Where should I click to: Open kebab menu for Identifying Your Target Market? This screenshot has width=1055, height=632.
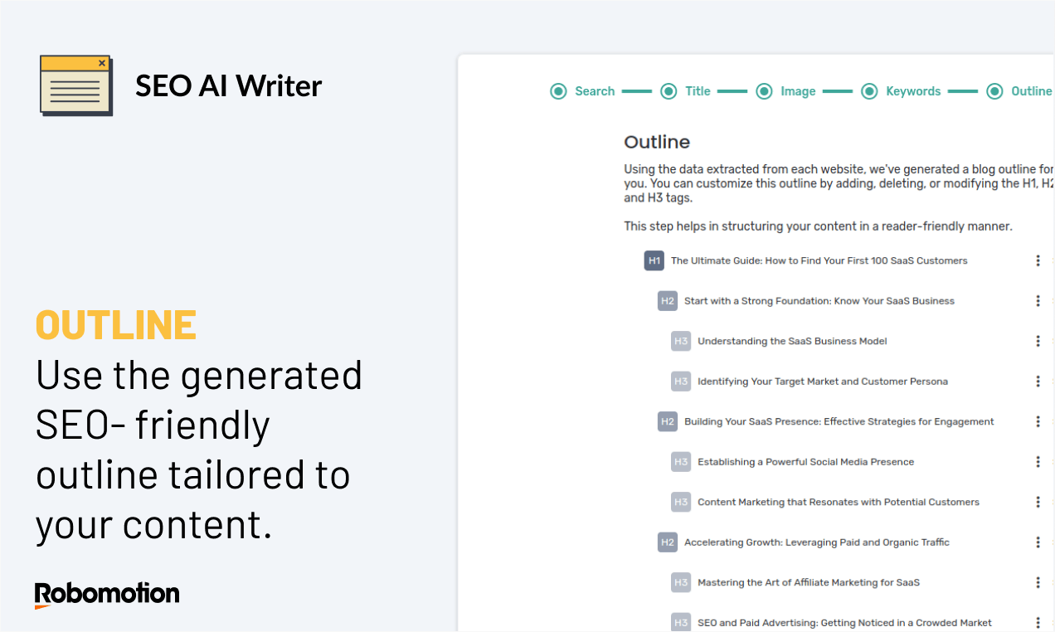1038,382
